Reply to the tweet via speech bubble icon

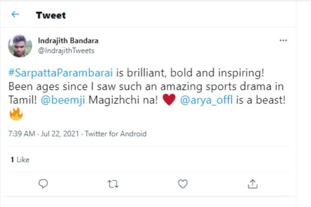point(44,183)
